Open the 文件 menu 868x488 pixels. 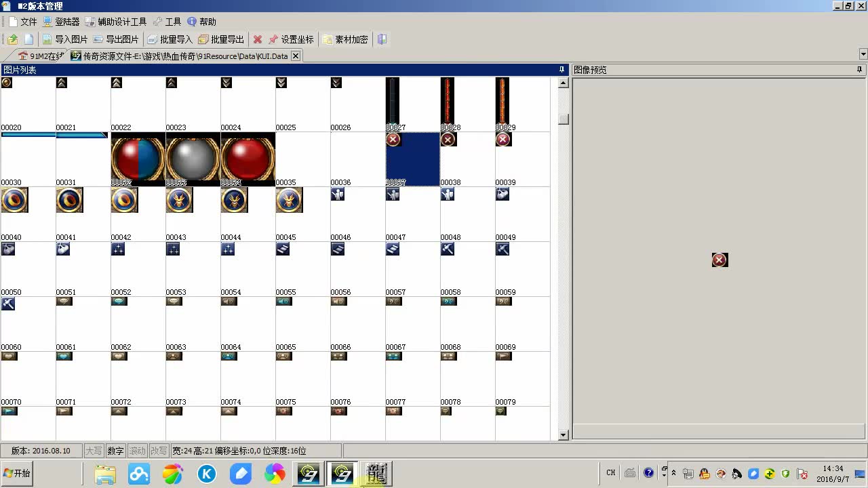coord(22,22)
